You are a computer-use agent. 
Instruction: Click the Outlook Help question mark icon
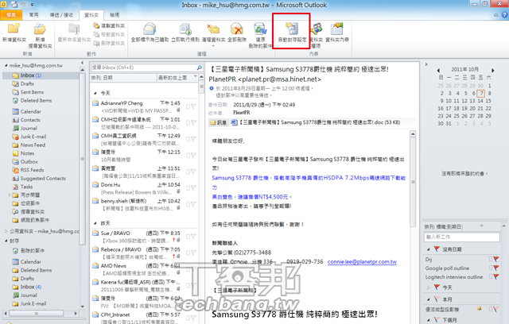(505, 14)
